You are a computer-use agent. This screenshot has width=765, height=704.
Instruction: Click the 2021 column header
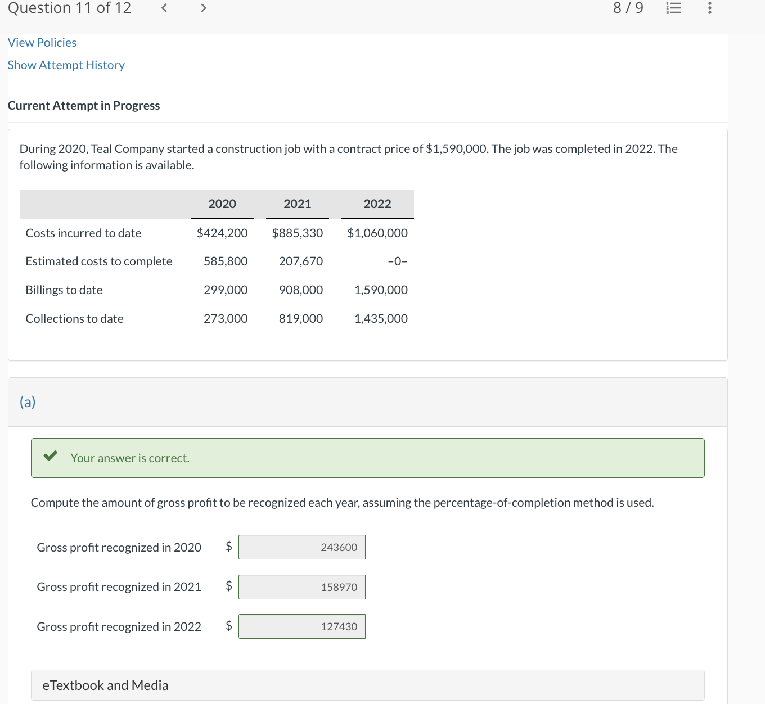[x=298, y=204]
